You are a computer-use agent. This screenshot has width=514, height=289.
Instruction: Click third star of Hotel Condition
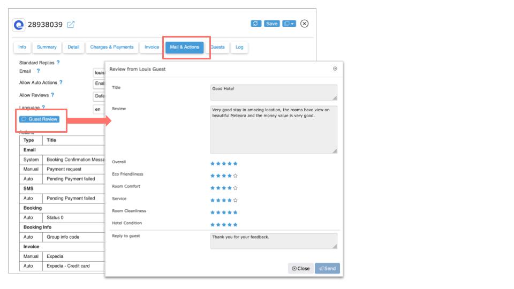pos(224,224)
